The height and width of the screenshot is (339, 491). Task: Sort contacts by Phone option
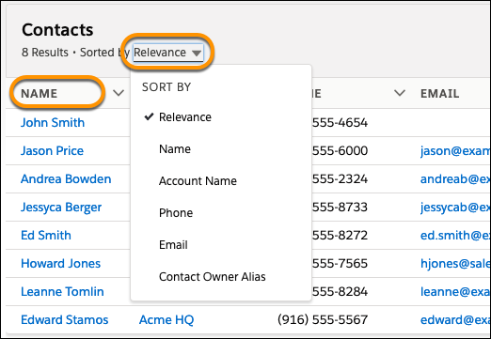coord(176,213)
